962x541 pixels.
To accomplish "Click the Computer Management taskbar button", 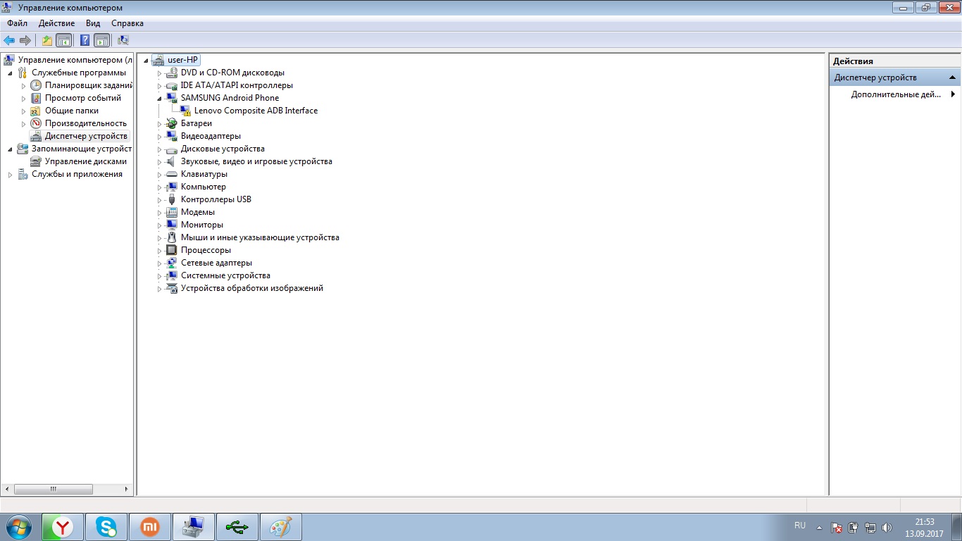I will pyautogui.click(x=194, y=526).
